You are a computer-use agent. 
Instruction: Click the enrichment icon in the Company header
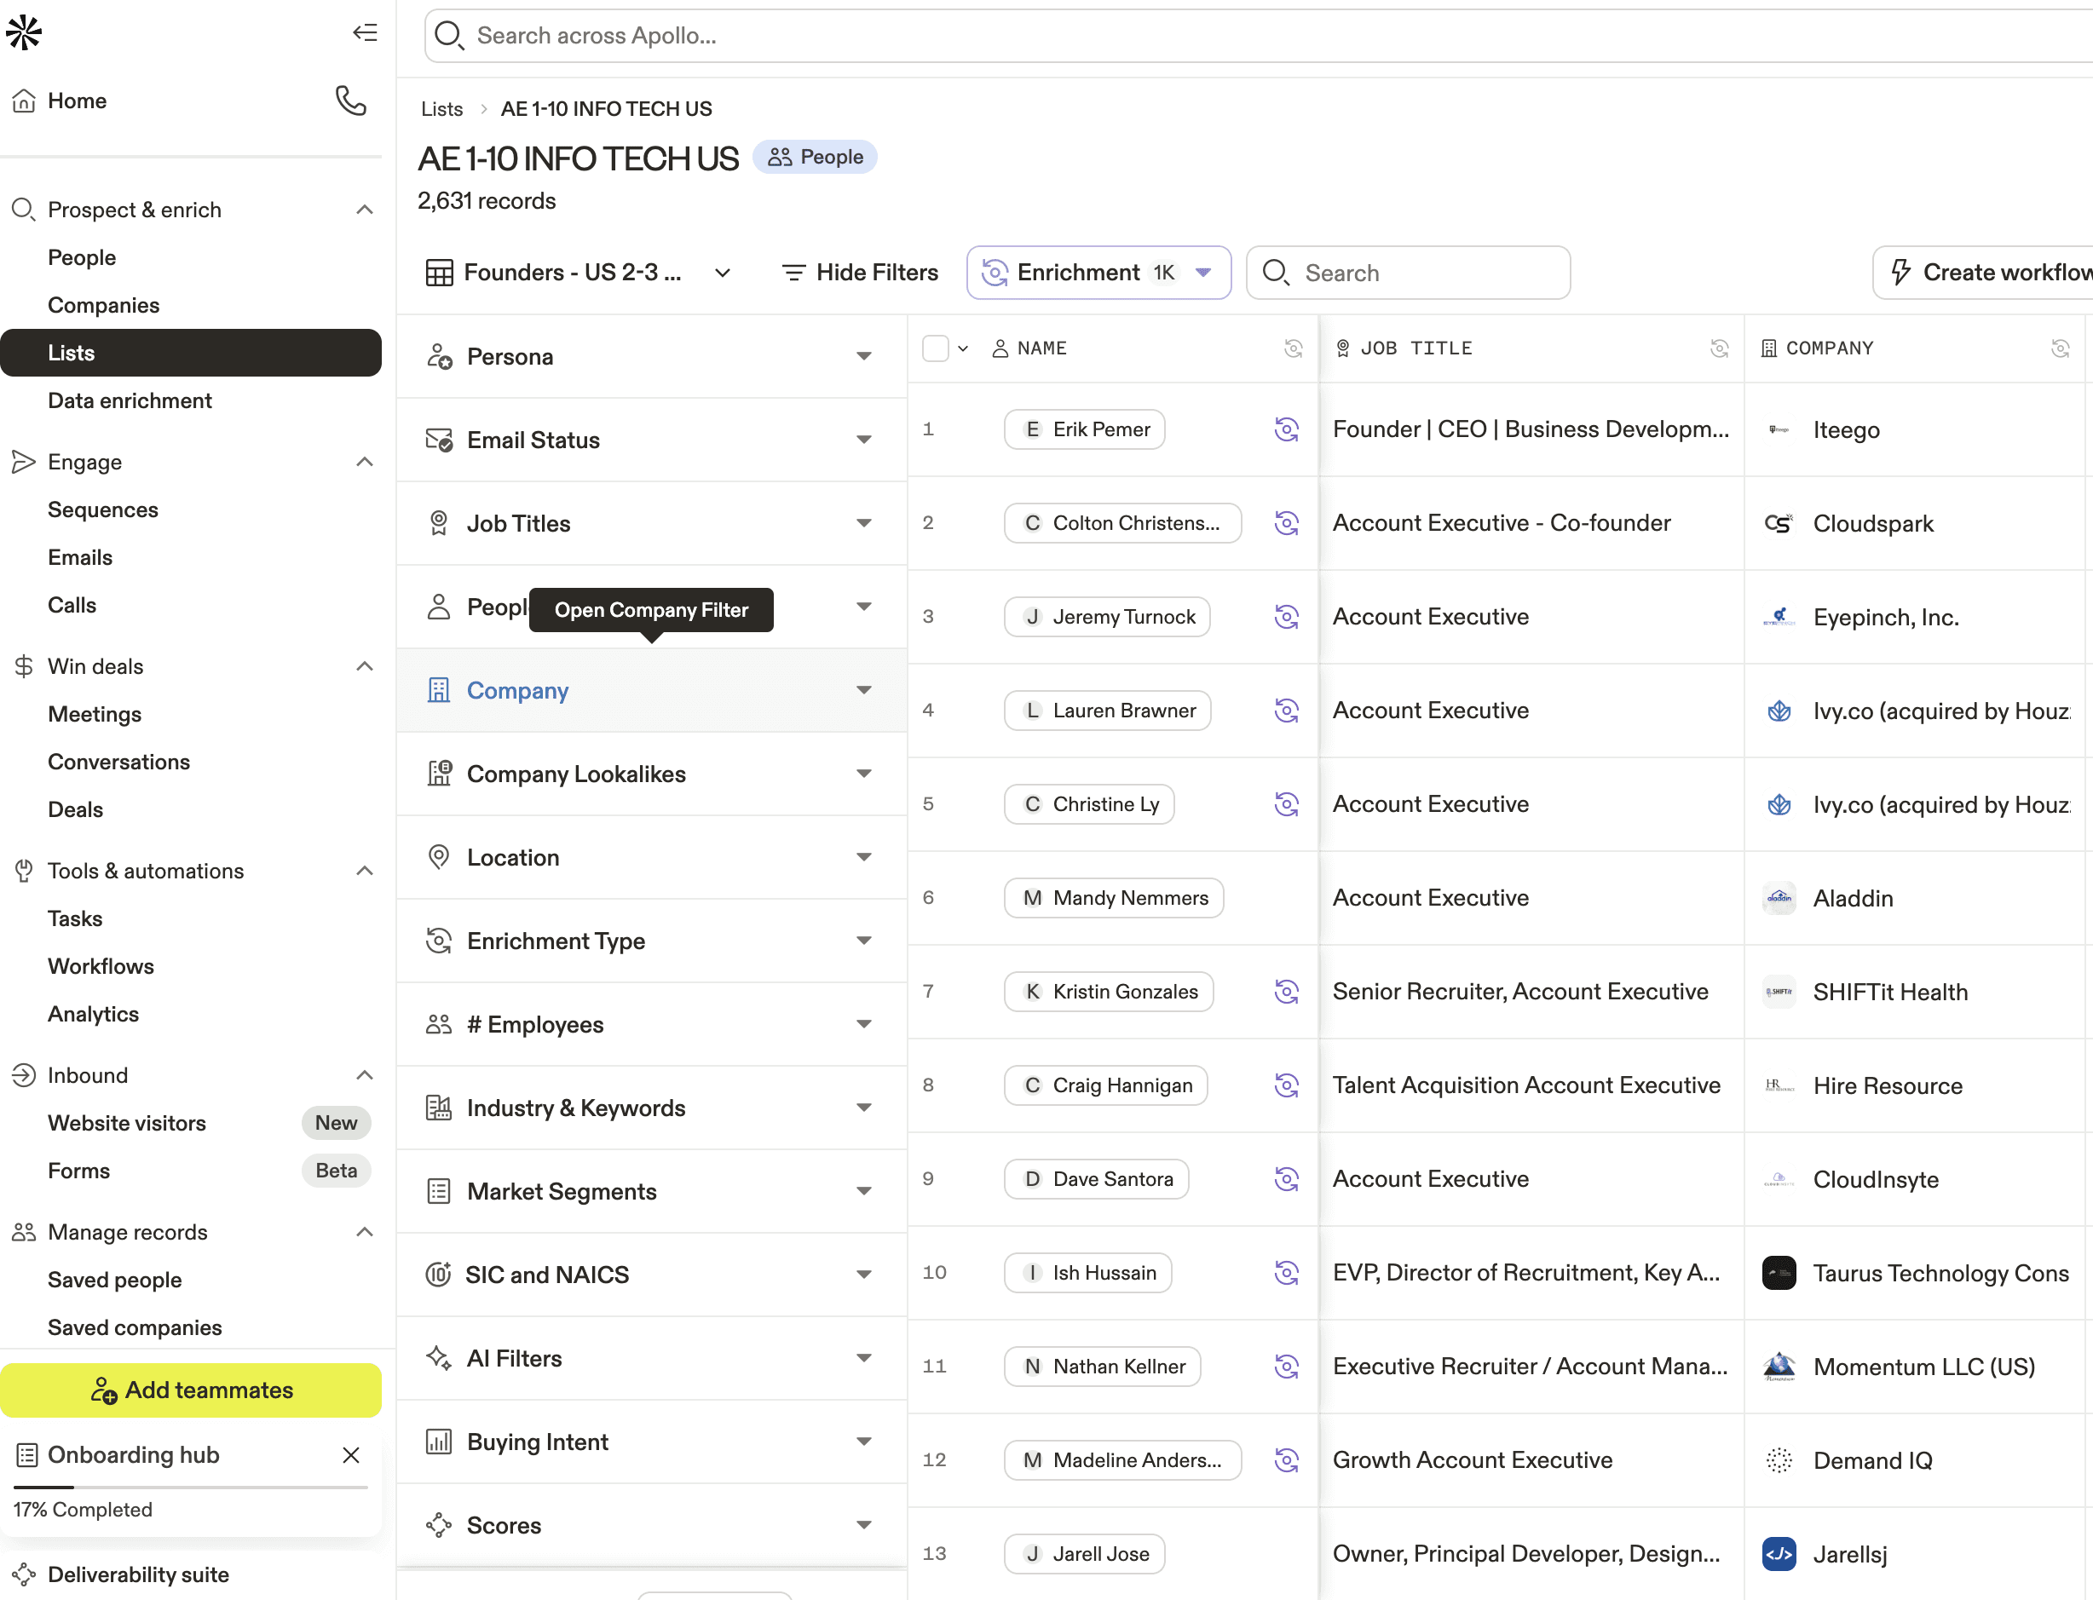coord(2060,348)
